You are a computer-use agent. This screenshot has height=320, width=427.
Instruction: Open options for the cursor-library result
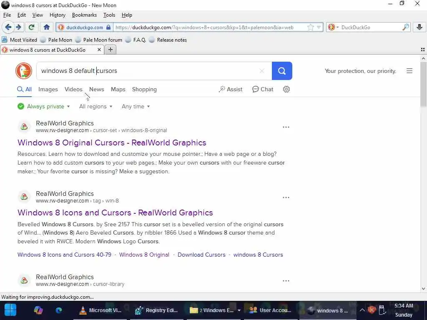(286, 281)
